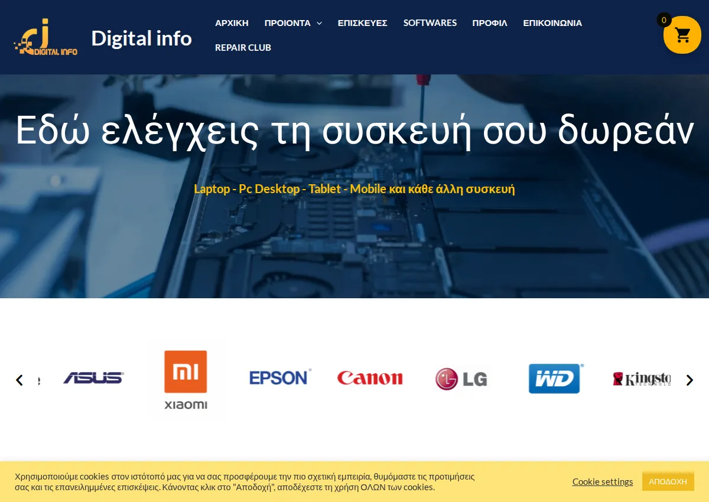
Task: Open the ΠΡΟΪΟΝΤΑ menu item
Action: 287,23
